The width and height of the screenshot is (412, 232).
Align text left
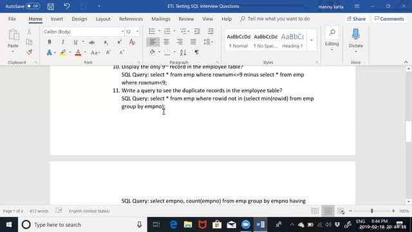pos(153,42)
